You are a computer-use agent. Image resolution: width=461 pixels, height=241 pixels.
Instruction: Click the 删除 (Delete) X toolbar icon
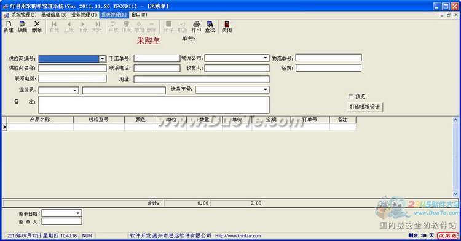pos(37,26)
